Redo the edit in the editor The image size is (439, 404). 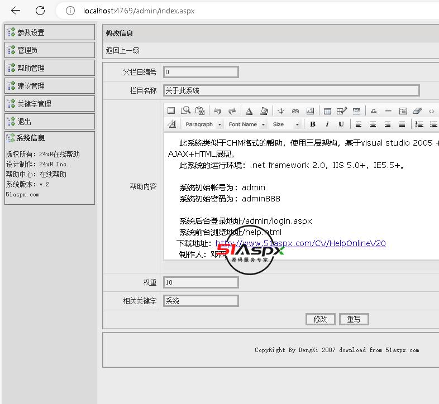point(232,111)
